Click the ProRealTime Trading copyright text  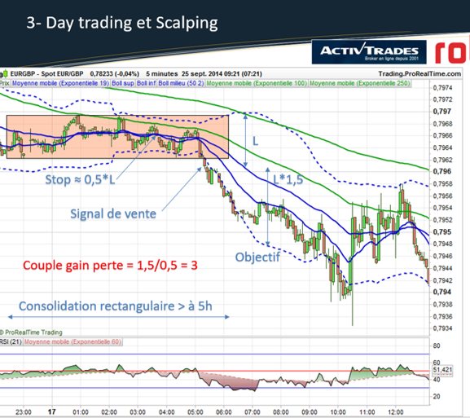(31, 332)
